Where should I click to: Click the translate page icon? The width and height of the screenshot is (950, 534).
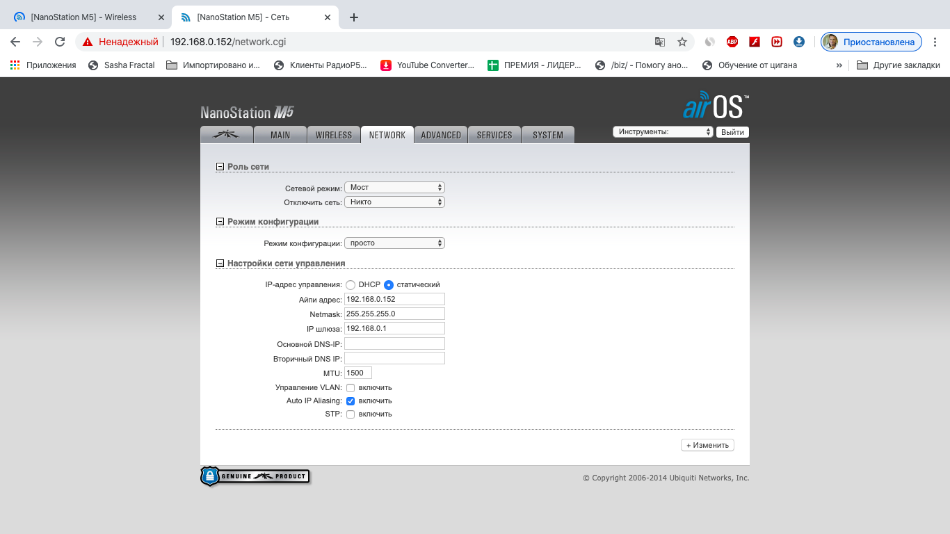point(660,42)
